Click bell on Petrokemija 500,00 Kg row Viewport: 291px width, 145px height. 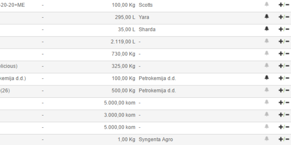[266, 90]
